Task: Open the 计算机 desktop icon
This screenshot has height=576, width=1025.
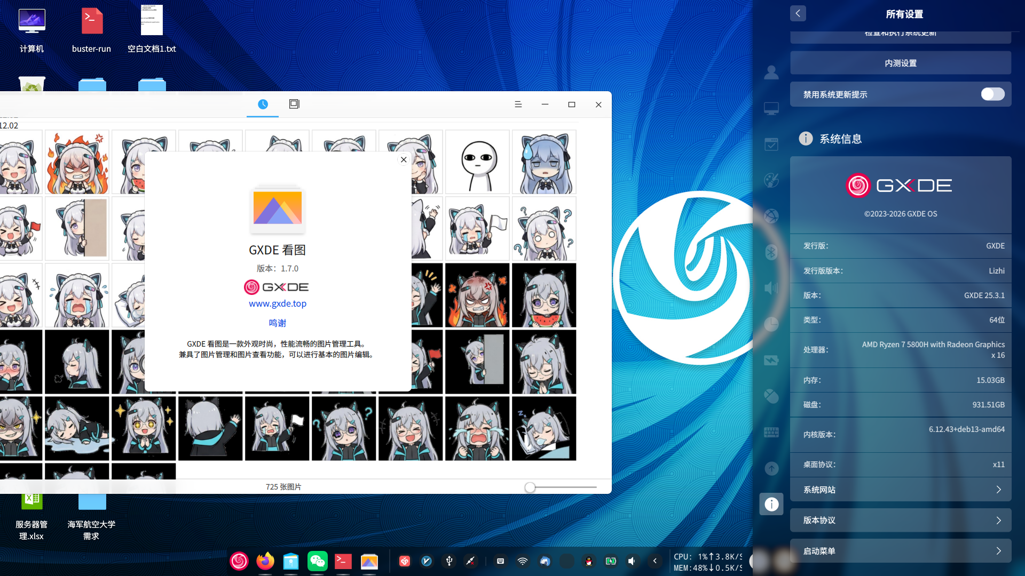Action: (x=31, y=31)
